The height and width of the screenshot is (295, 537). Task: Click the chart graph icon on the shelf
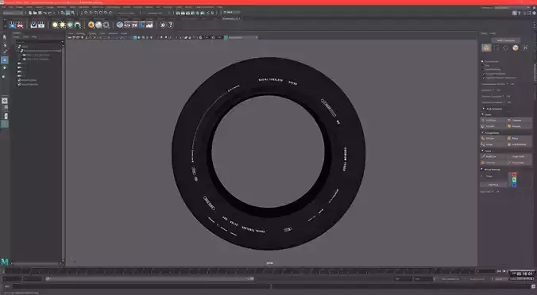click(x=149, y=25)
